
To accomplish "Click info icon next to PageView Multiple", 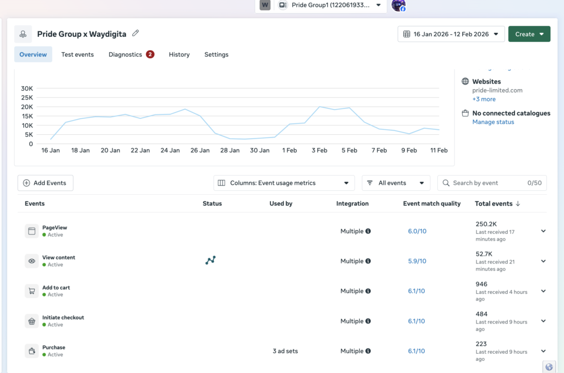I will 368,231.
